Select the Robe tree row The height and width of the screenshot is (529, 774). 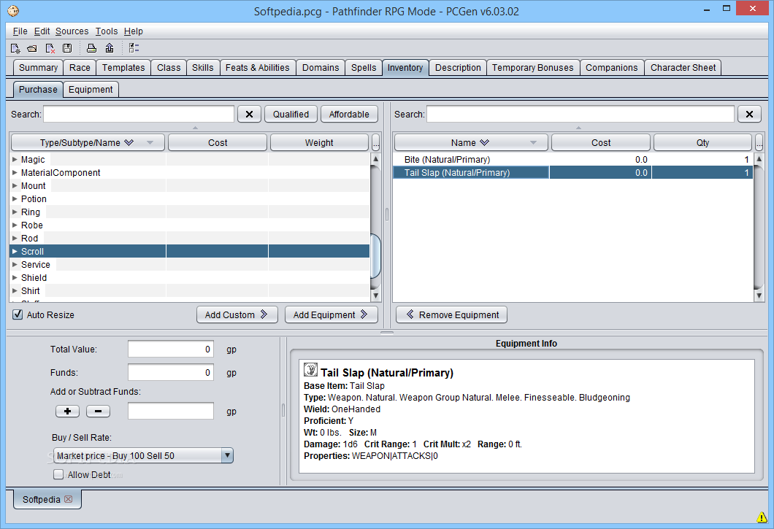[190, 225]
